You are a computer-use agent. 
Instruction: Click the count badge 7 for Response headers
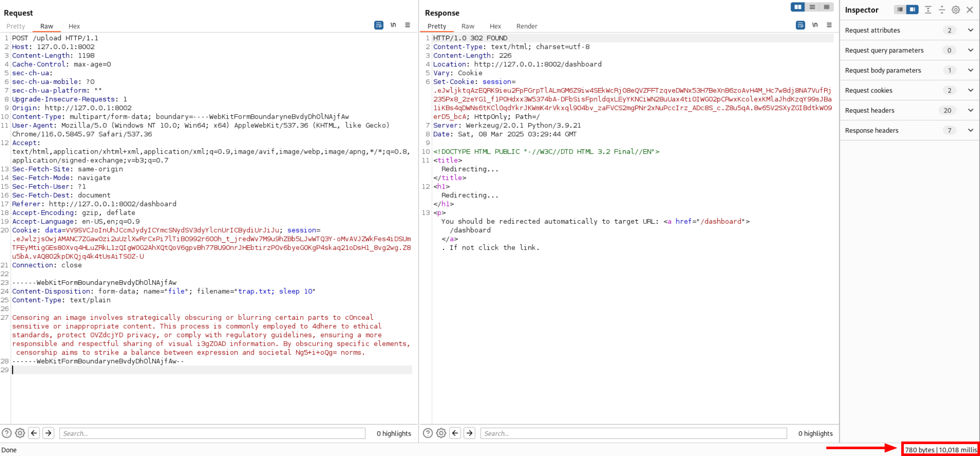(x=949, y=130)
